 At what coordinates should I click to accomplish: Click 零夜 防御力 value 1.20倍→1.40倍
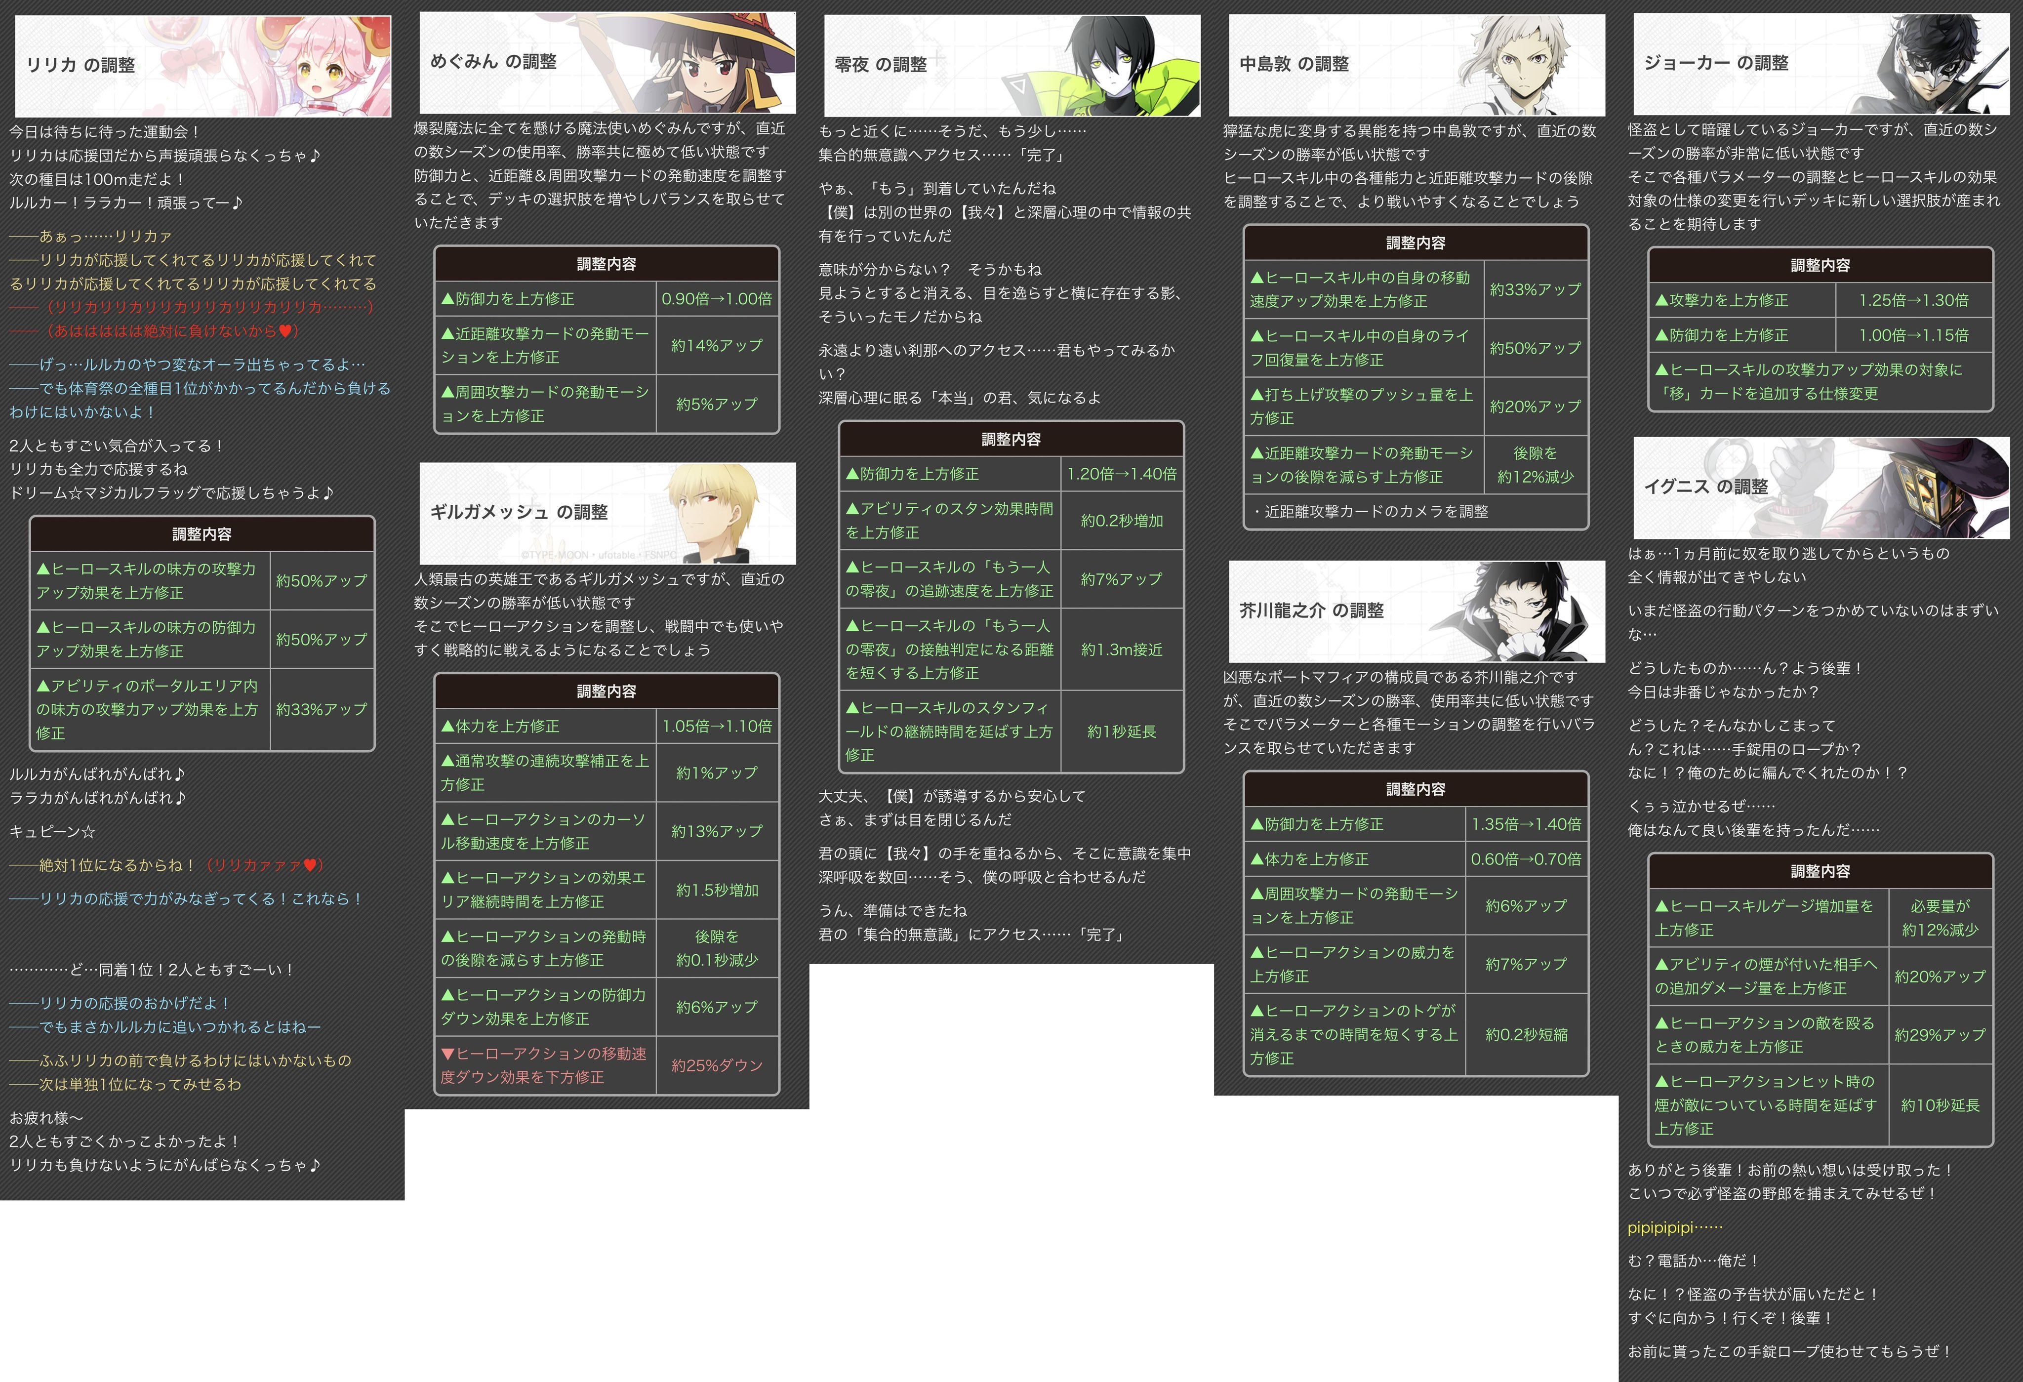(x=1121, y=474)
